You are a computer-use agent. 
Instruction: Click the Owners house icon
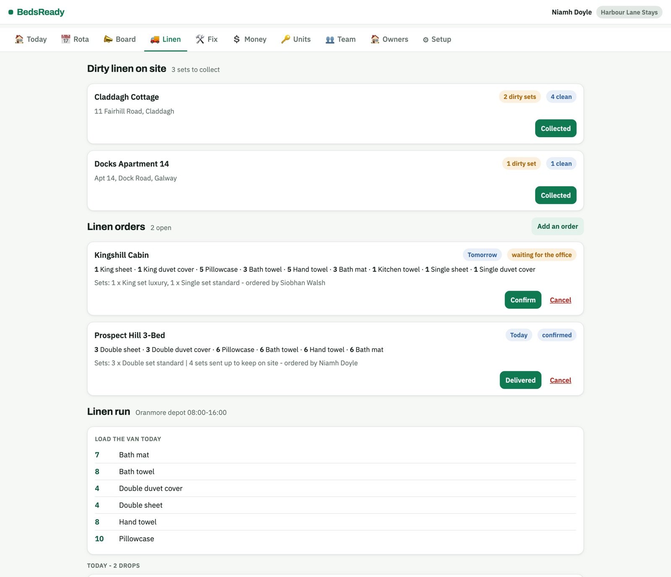pos(375,39)
